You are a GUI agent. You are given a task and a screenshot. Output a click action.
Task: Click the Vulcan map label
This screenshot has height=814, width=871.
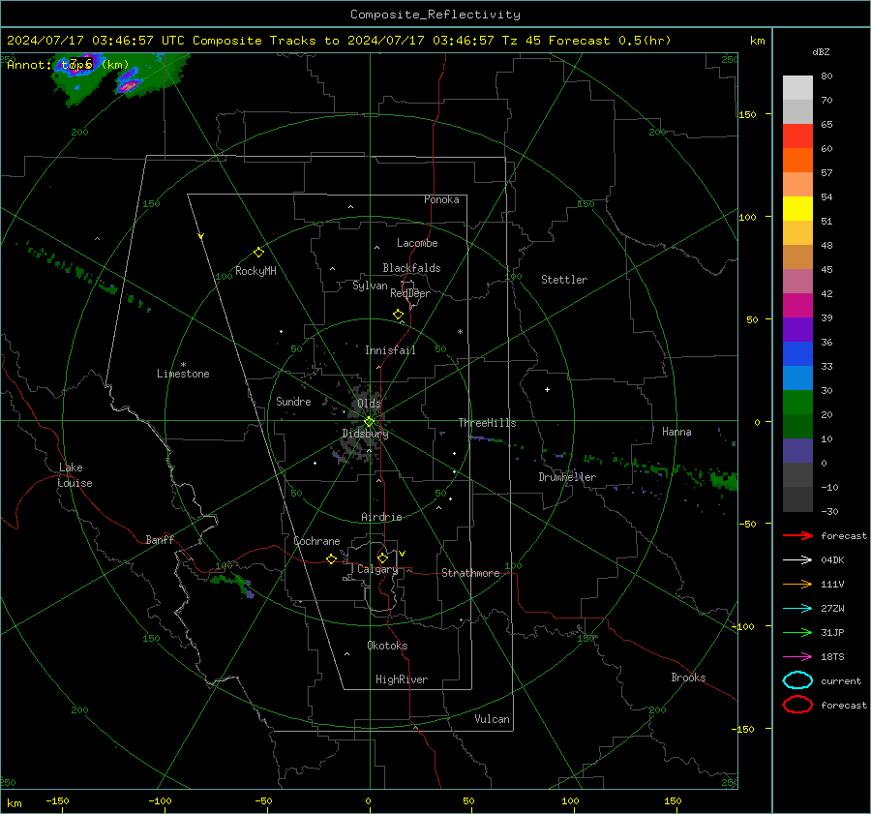tap(492, 719)
